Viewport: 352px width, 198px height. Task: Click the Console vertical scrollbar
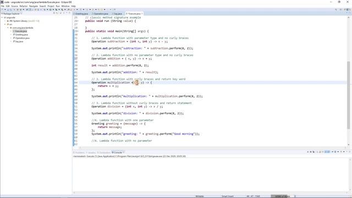[350, 174]
